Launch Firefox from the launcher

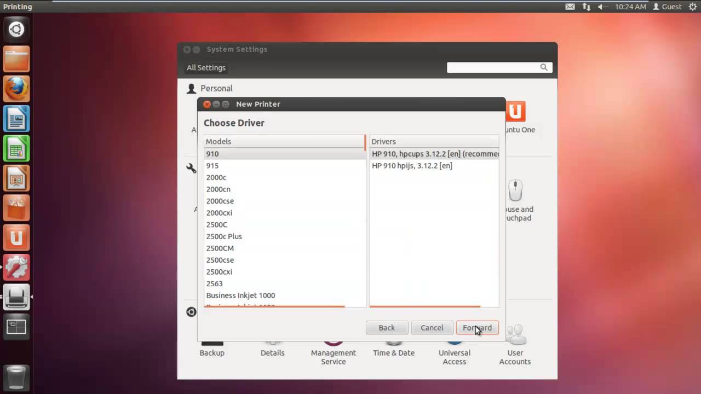click(16, 89)
